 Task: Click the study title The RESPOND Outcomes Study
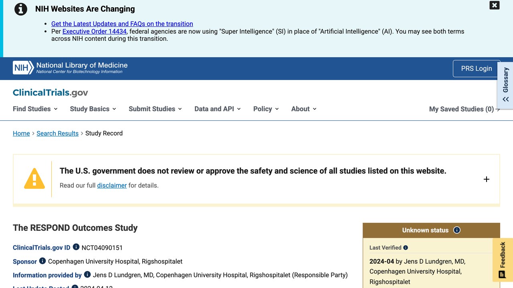75,228
